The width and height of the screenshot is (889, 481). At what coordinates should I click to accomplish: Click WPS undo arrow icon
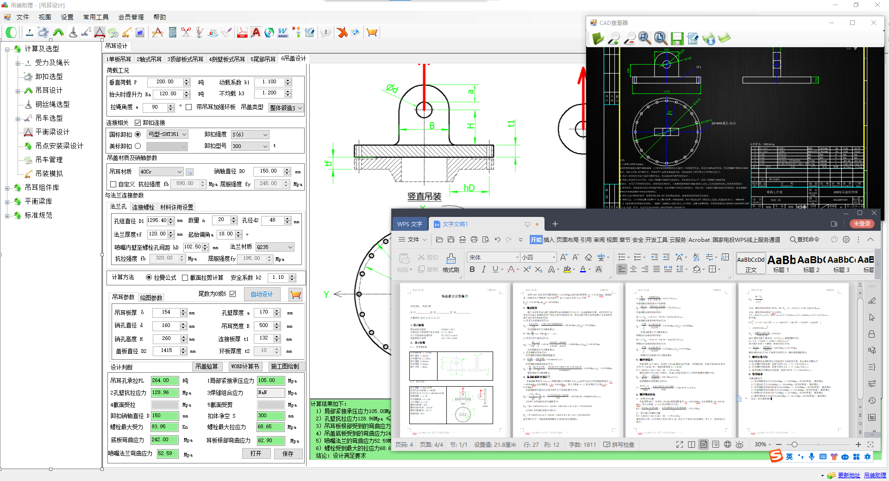point(497,240)
